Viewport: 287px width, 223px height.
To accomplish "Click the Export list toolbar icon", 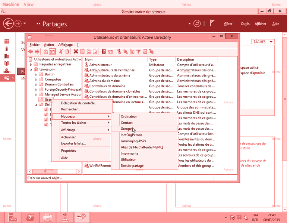I will (x=95, y=52).
